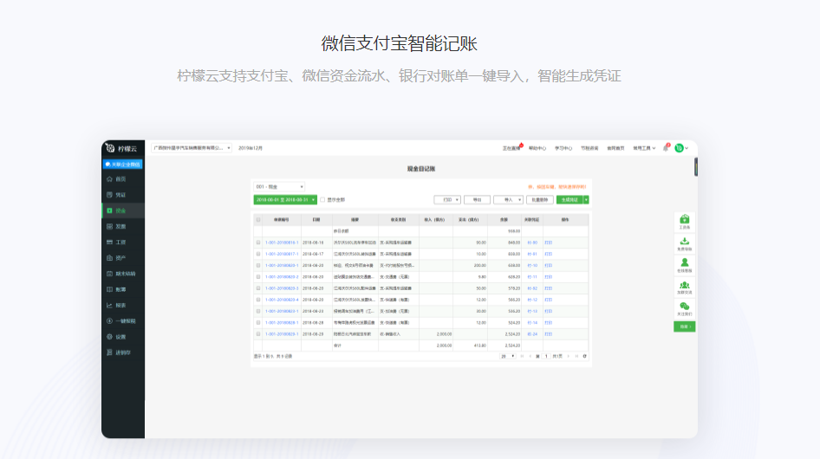Check the row 1-001-20180820-3 checkbox
This screenshot has width=820, height=459.
[257, 288]
